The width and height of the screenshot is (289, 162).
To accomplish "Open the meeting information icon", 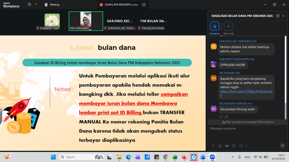I will pyautogui.click(x=29, y=4).
